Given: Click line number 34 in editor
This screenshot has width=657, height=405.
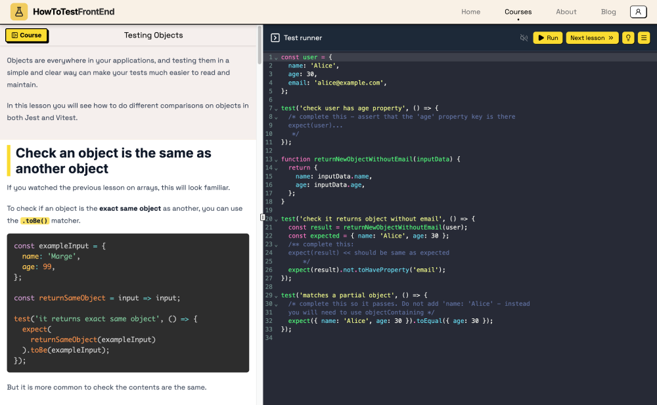Looking at the screenshot, I should (x=269, y=337).
